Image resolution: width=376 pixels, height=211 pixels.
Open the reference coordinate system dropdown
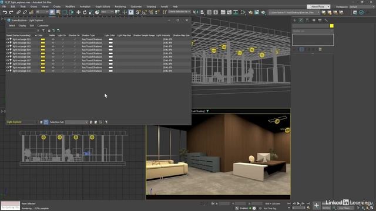(x=107, y=12)
